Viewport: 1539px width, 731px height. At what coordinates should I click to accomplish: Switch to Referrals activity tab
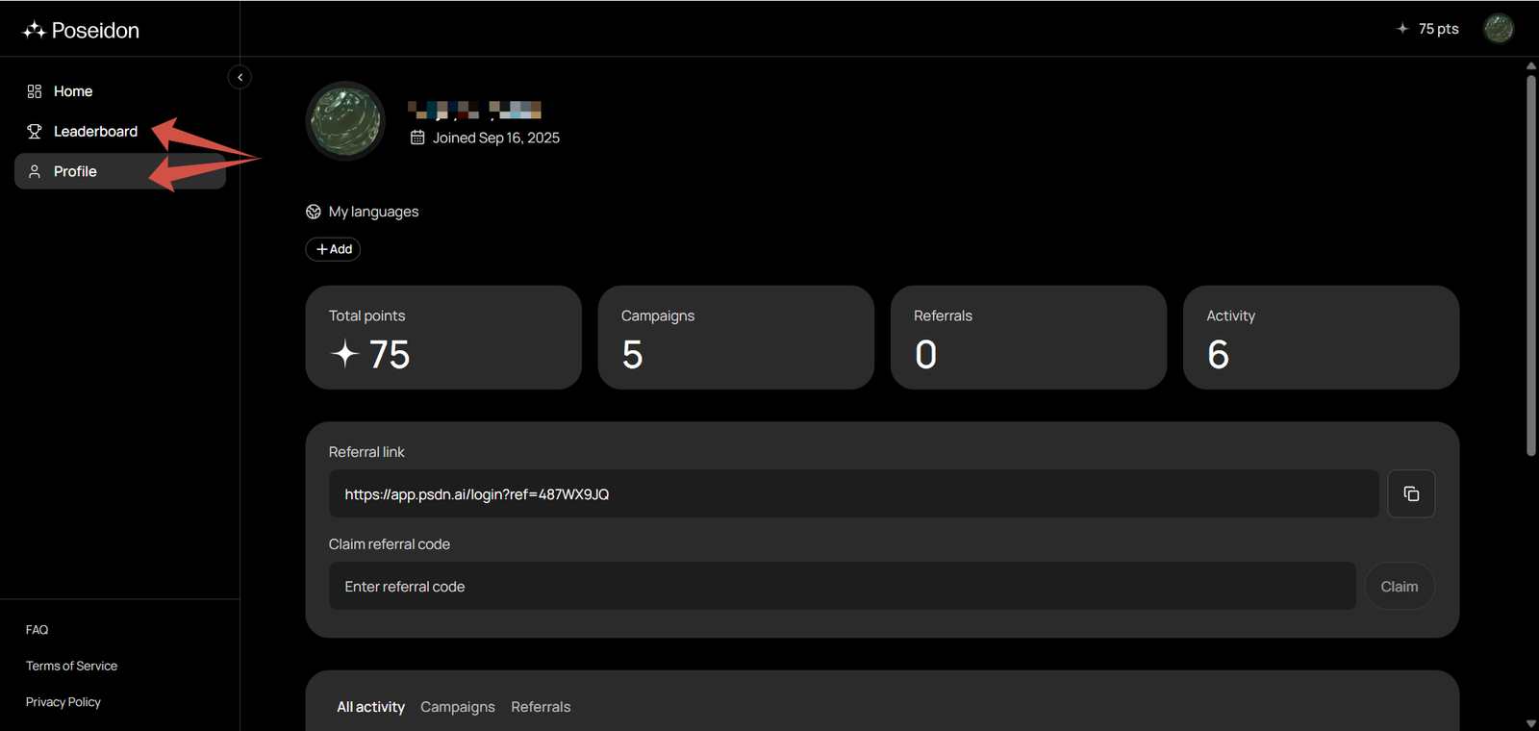point(541,707)
